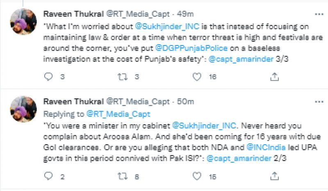Reply to the 3/3 tweet
This screenshot has width=328, height=191.
(x=49, y=77)
